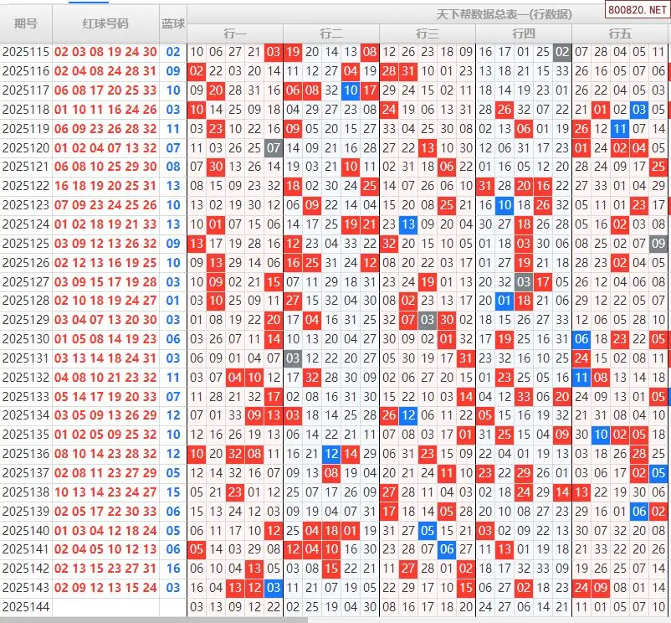Click red ball numbers of issue 2025122
The height and width of the screenshot is (623, 671).
105,186
